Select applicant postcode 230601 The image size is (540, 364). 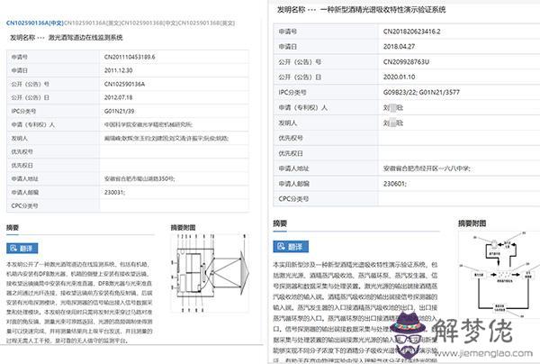(x=395, y=184)
